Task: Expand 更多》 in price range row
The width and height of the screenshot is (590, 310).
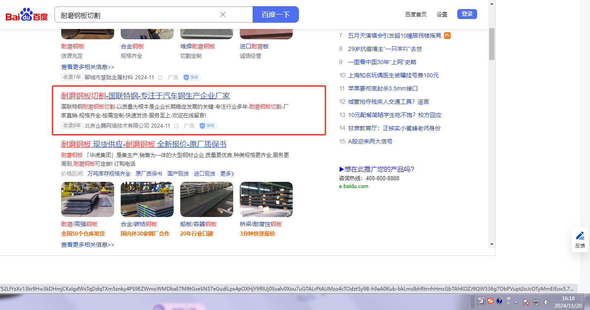Action: [x=227, y=174]
